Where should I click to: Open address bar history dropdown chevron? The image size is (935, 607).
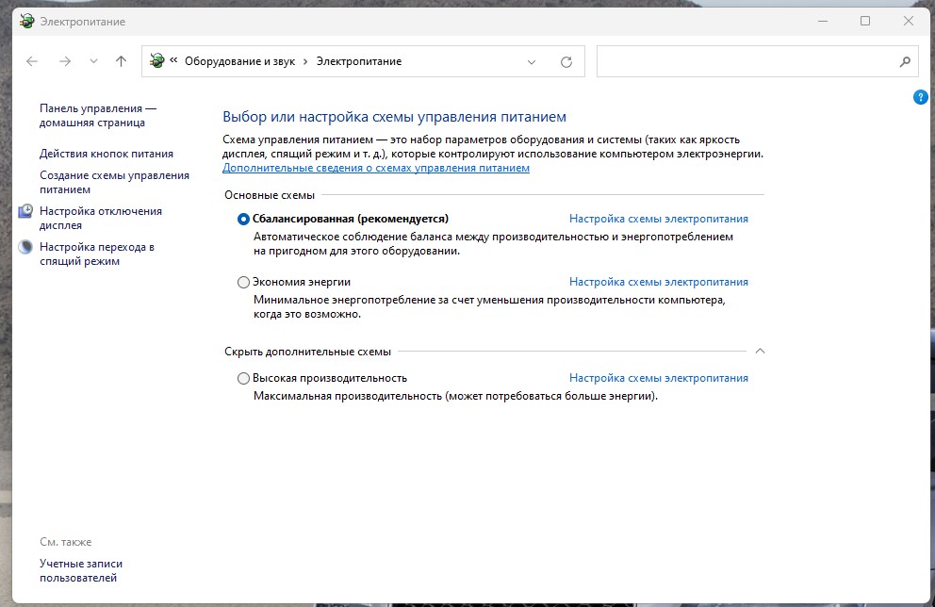(532, 62)
